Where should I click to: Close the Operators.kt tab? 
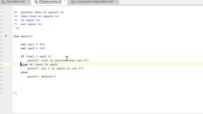[28, 1]
